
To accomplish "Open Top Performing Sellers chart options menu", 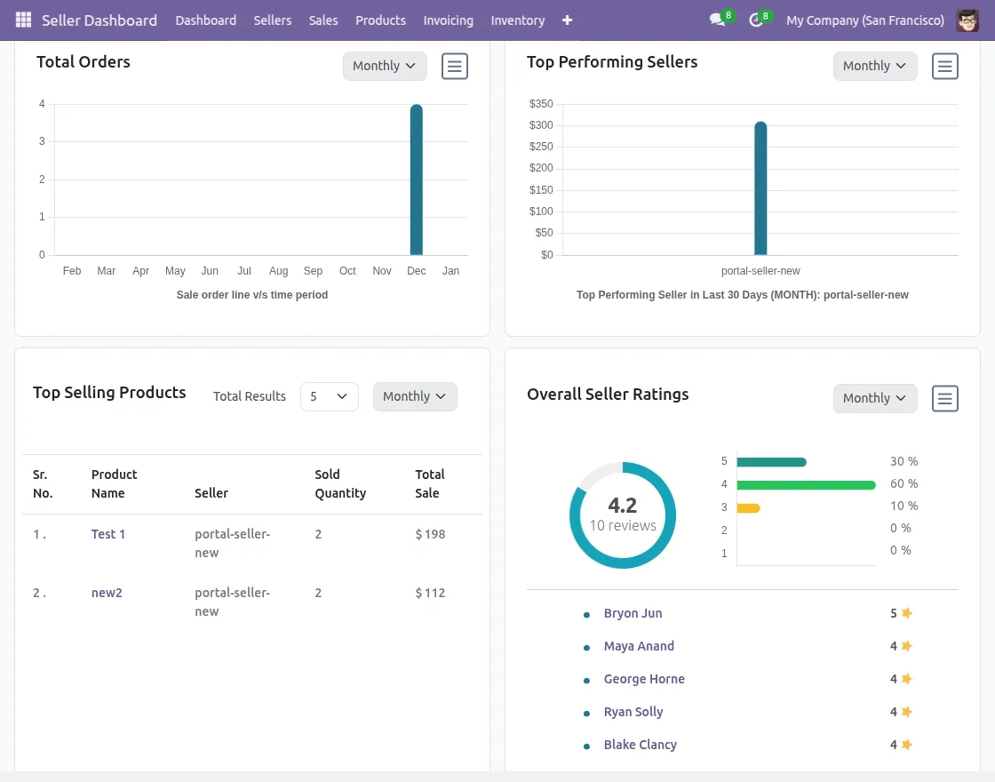I will click(x=944, y=66).
